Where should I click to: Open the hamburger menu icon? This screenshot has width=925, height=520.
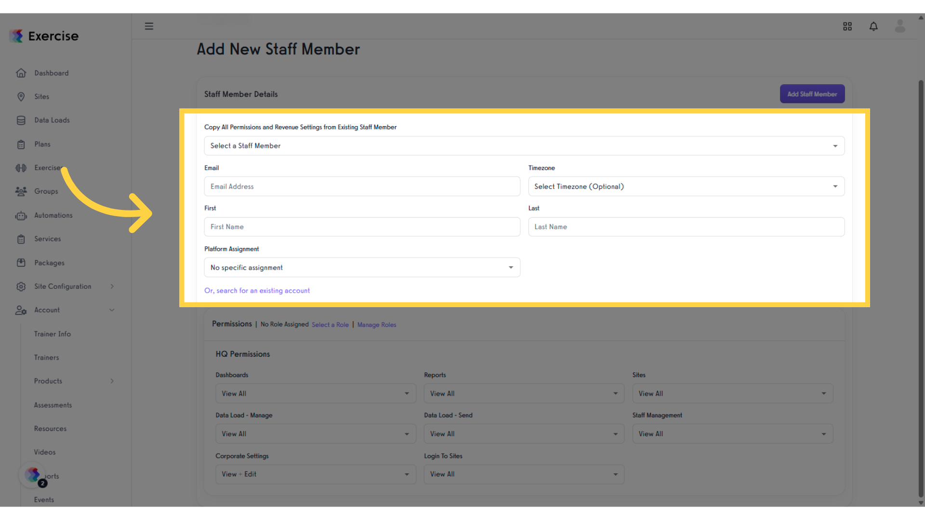pos(149,26)
